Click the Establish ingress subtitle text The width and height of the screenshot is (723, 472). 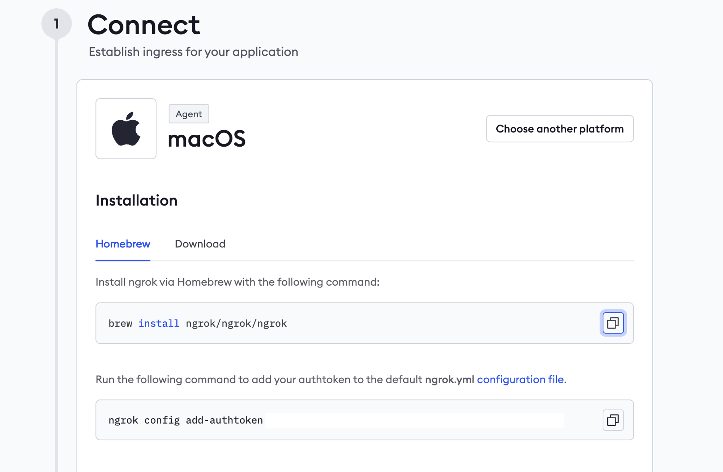tap(193, 52)
